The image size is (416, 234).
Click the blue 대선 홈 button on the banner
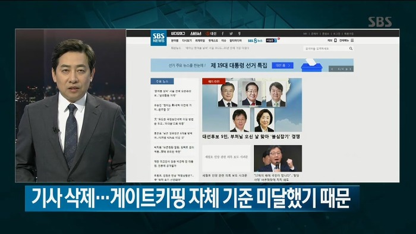(282, 65)
